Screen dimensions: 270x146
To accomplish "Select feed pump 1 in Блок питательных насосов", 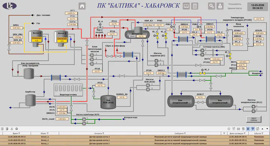I will point(92,55).
